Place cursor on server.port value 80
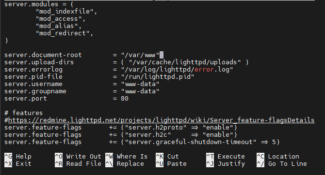 pyautogui.click(x=125, y=98)
